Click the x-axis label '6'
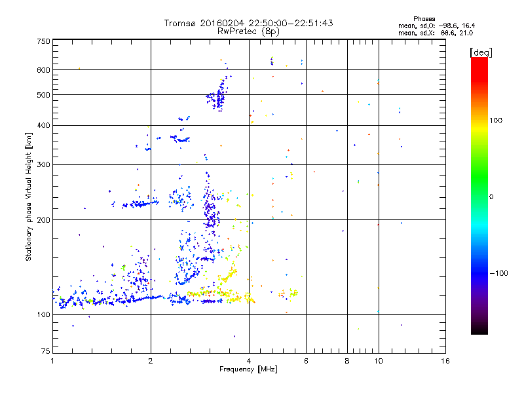This screenshot has width=524, height=393. coord(306,361)
